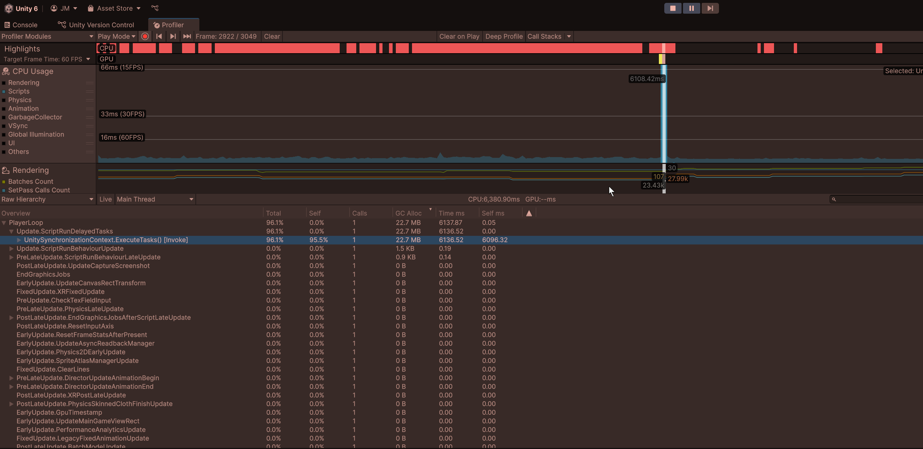
Task: Toggle Clear on Play
Action: point(459,36)
